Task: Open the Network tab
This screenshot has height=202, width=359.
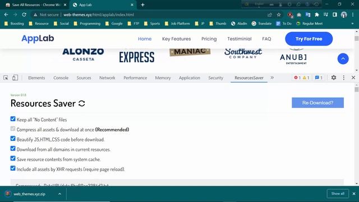Action: tap(107, 78)
